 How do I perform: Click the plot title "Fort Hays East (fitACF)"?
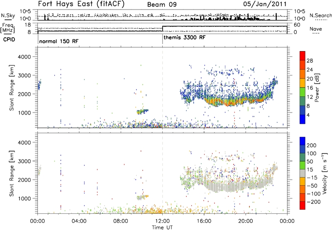pyautogui.click(x=81, y=4)
